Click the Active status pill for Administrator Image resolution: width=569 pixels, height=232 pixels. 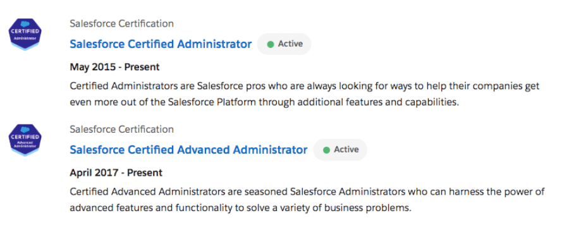click(x=284, y=44)
